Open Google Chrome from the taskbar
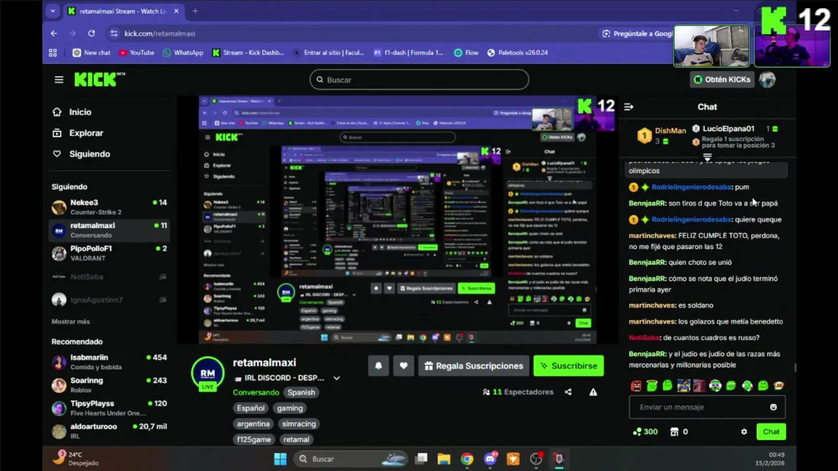Screen dimensions: 838x471 [x=467, y=459]
